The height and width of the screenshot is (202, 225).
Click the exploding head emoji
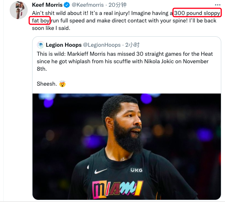(x=62, y=84)
